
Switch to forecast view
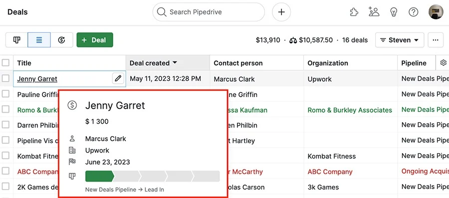tap(61, 40)
